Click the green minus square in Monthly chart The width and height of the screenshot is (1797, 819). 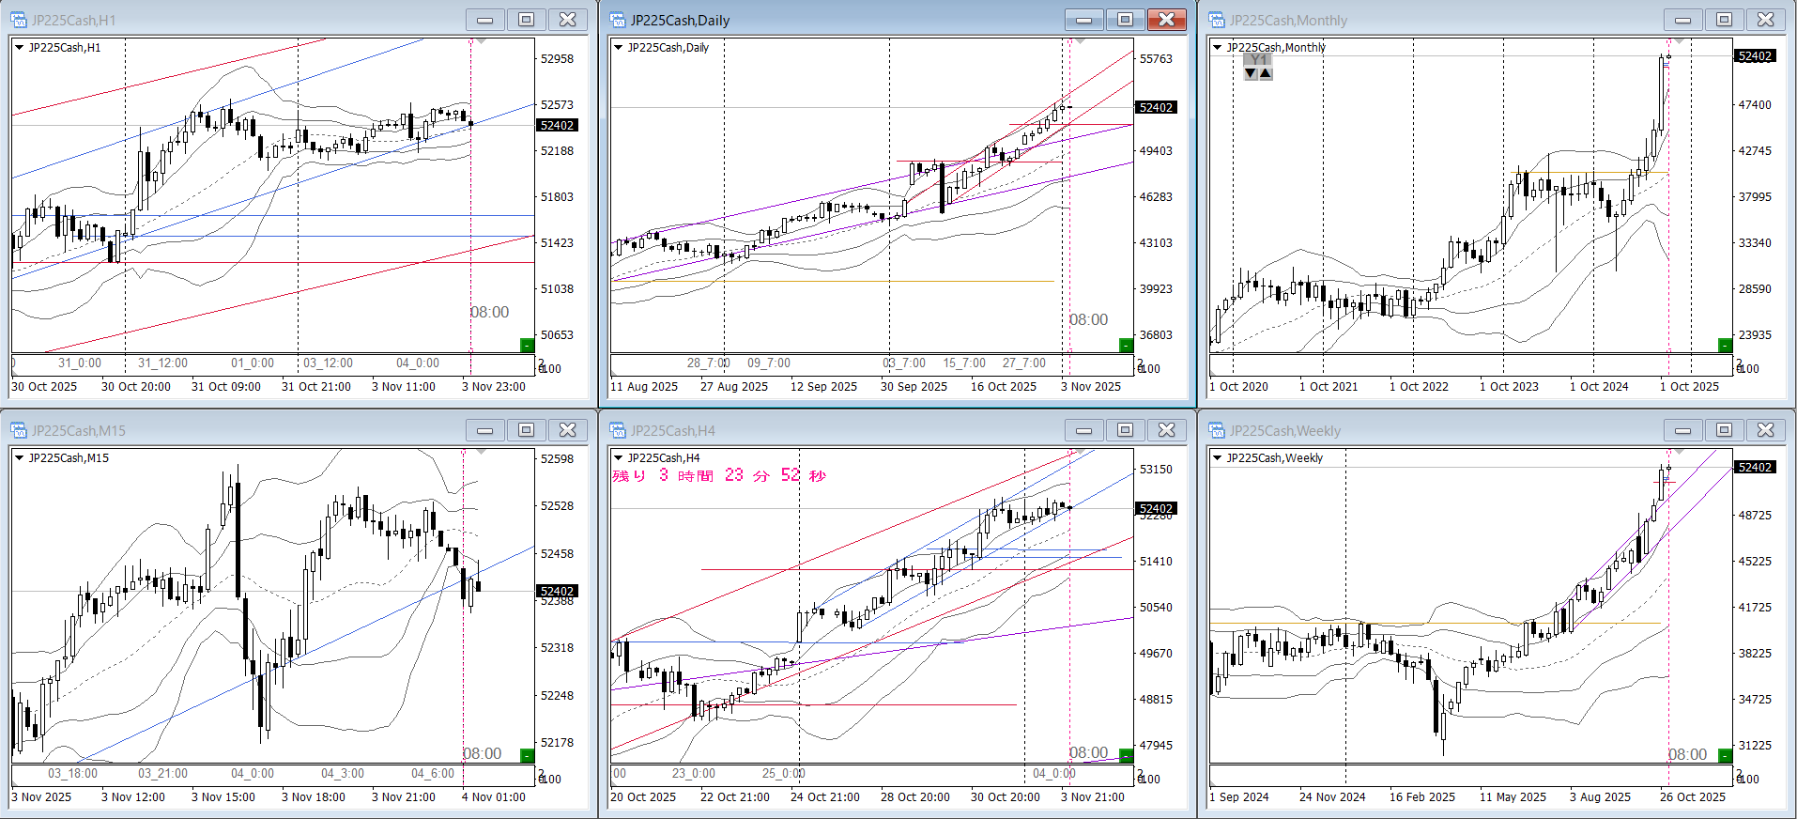1725,346
